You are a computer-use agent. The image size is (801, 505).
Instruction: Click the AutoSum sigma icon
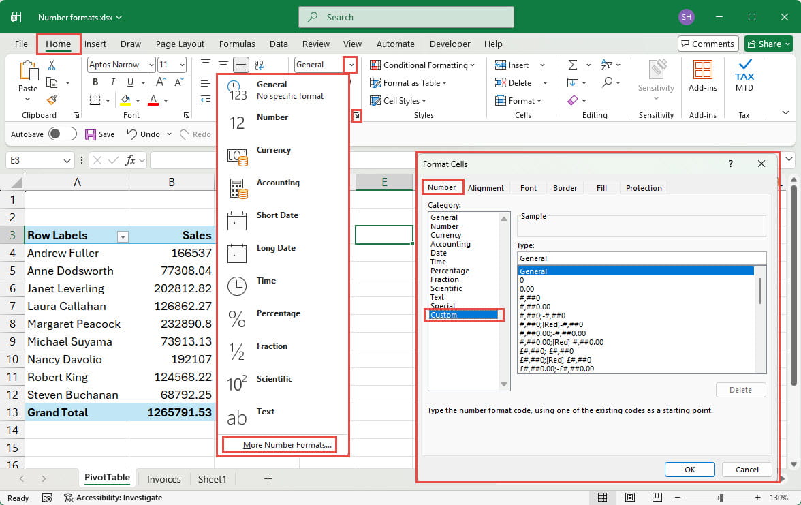[573, 65]
